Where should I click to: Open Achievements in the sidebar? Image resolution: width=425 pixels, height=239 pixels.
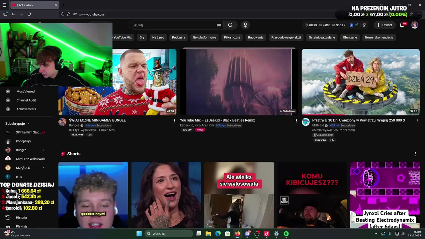[x=27, y=109]
